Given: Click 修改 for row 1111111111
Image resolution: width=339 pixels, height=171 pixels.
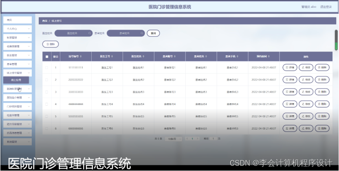Looking at the screenshot, I should 306,67.
